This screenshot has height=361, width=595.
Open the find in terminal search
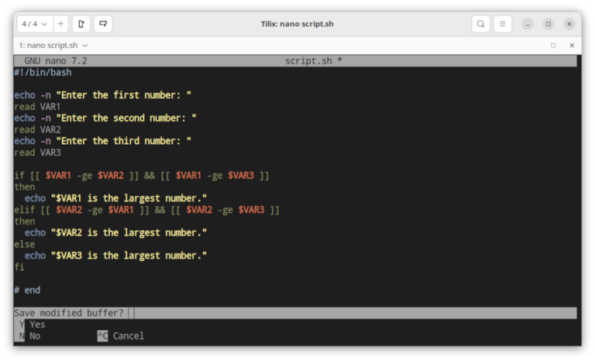point(481,24)
